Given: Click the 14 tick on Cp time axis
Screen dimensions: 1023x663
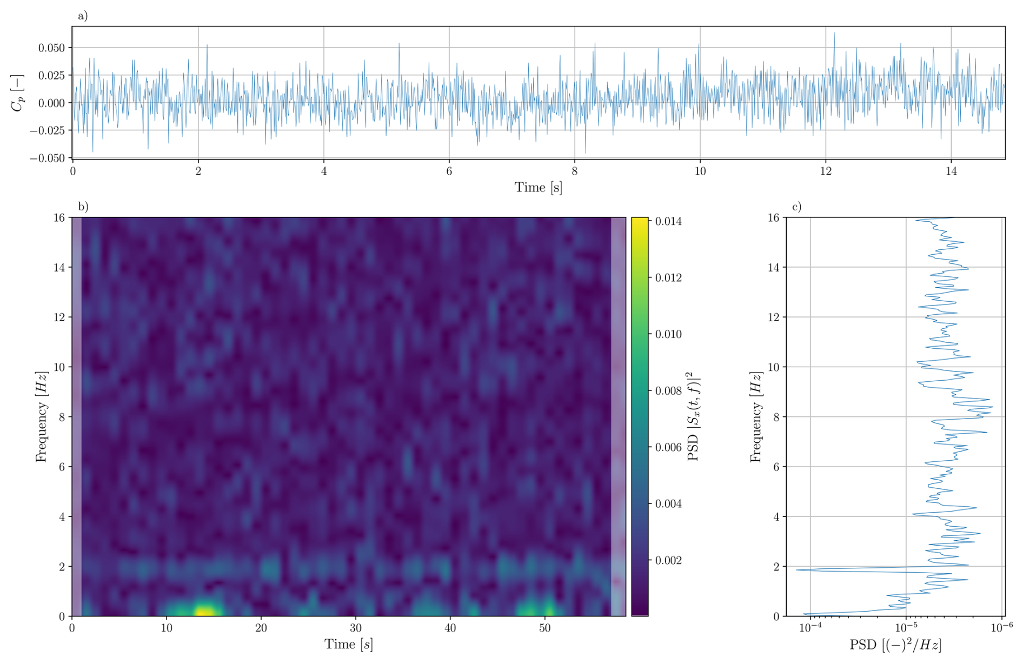Looking at the screenshot, I should [951, 171].
